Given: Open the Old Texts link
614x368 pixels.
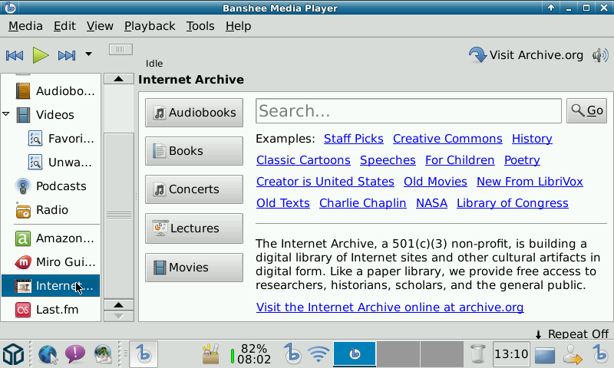Looking at the screenshot, I should pyautogui.click(x=283, y=203).
